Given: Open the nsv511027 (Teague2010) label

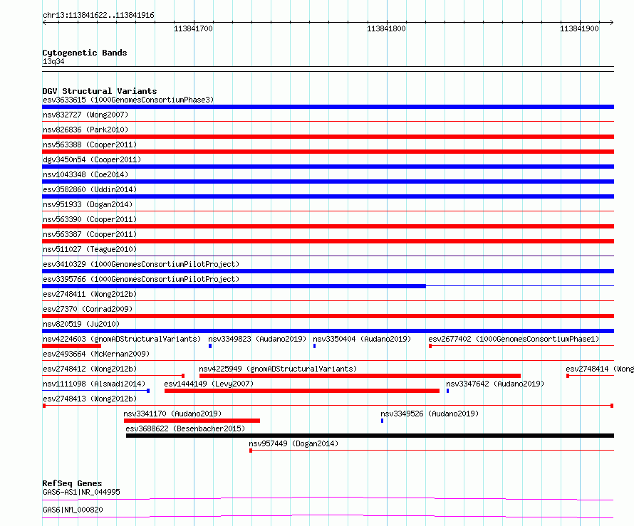Looking at the screenshot, I should click(x=90, y=249).
